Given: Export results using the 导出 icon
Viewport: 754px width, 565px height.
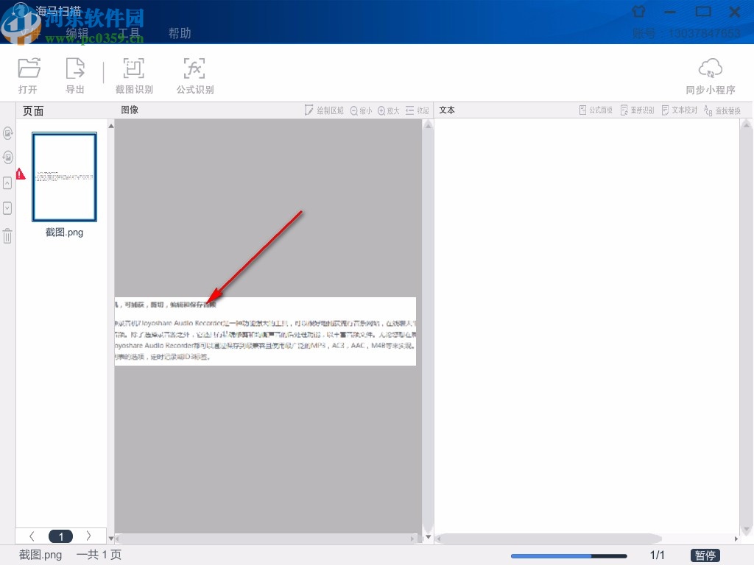Looking at the screenshot, I should tap(75, 76).
